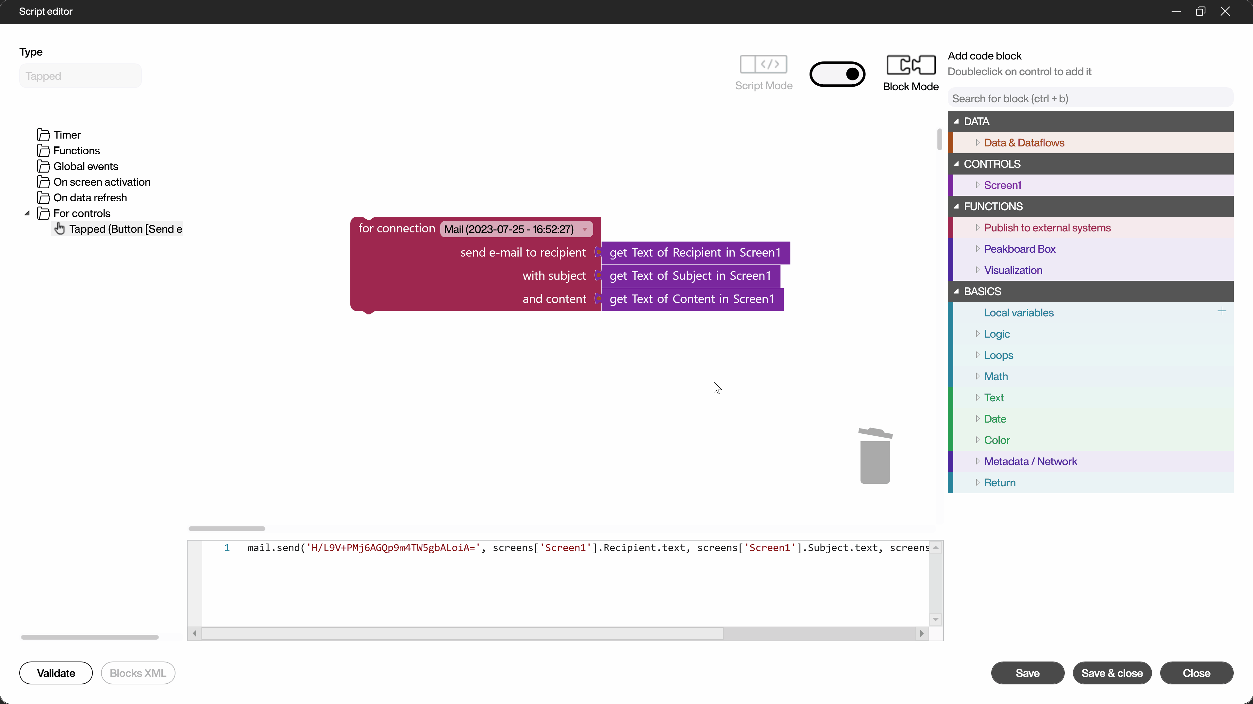Image resolution: width=1253 pixels, height=704 pixels.
Task: Collapse the For controls tree node
Action: tap(27, 213)
